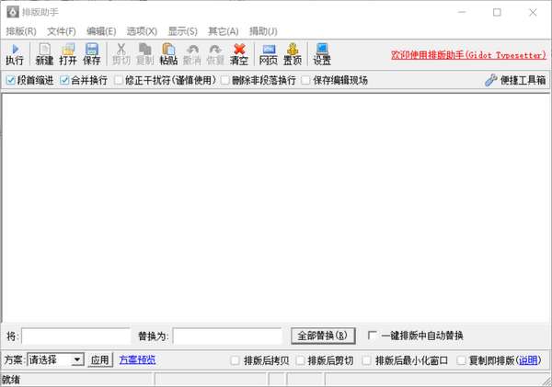Enable 删除非段落换行 checkbox
This screenshot has width=552, height=387.
point(225,80)
